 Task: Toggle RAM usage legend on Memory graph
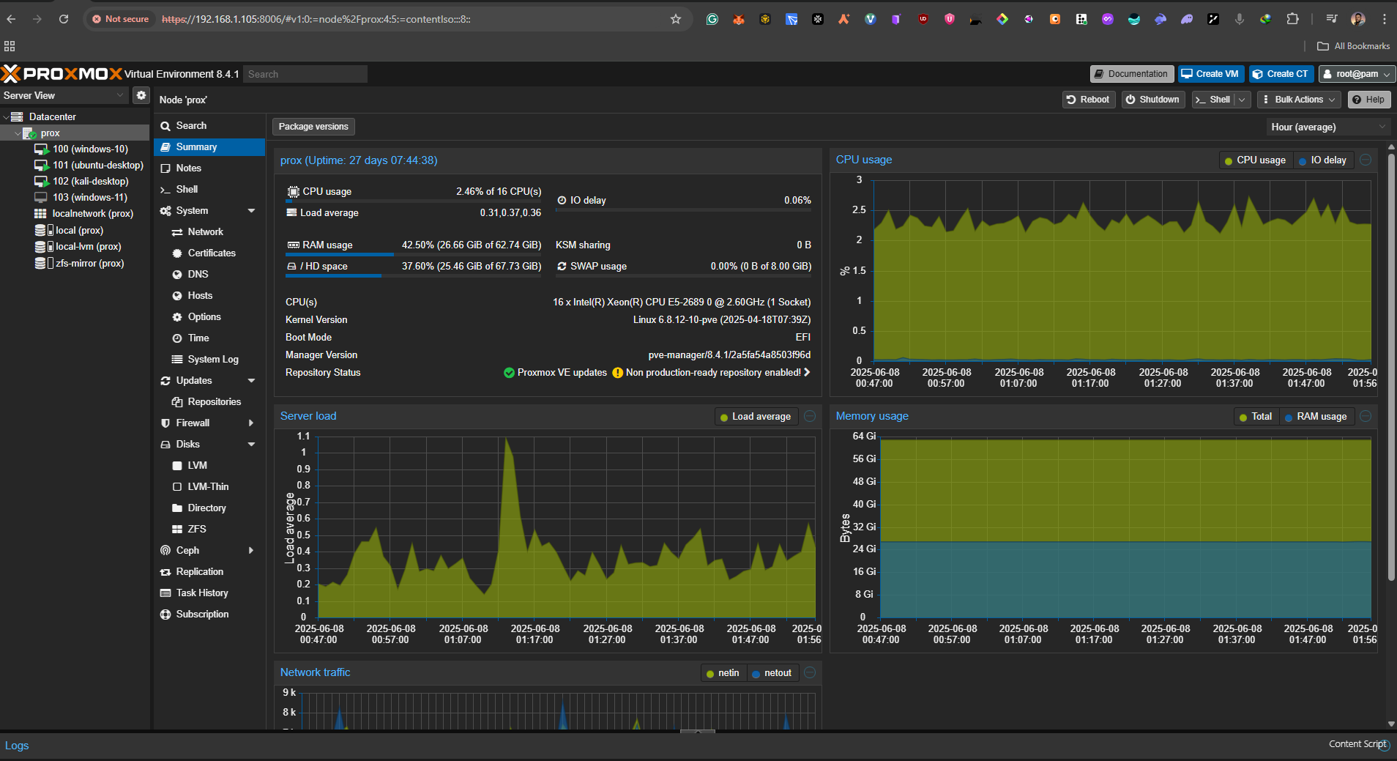coord(1316,416)
